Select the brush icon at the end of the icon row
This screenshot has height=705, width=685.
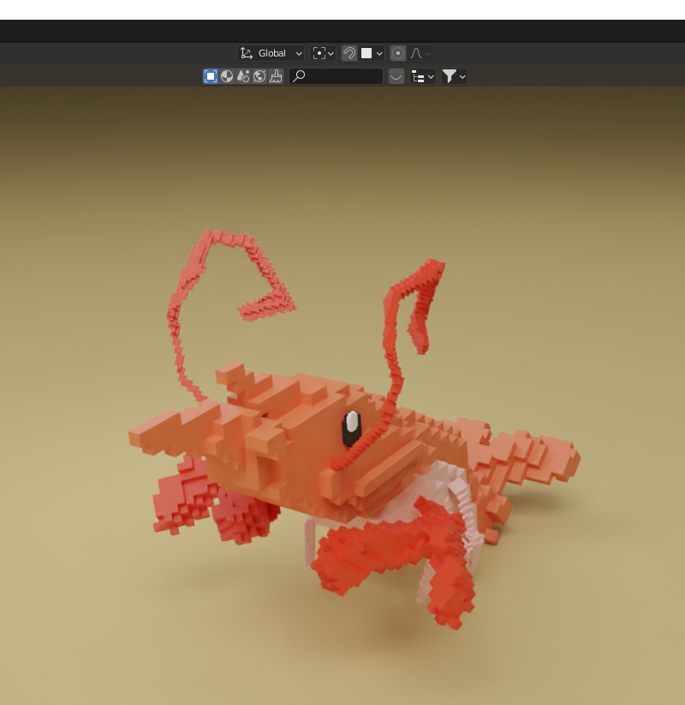(275, 75)
